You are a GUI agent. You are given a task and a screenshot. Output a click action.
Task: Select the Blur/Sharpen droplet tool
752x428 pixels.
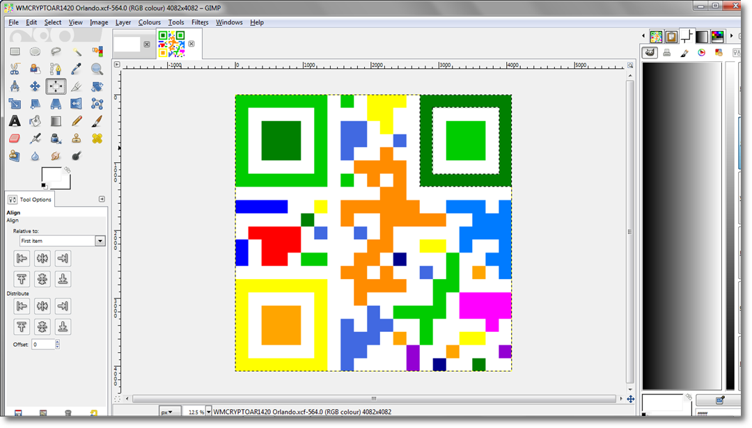(x=35, y=156)
